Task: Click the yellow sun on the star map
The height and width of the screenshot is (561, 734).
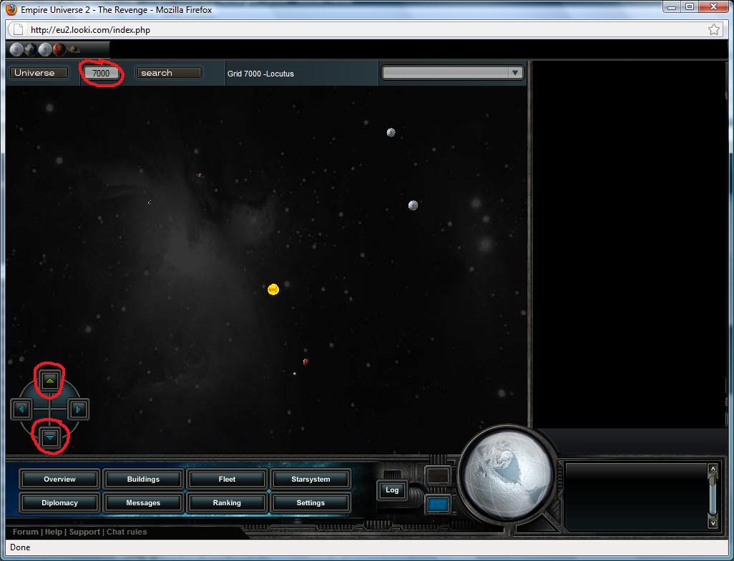Action: click(273, 289)
